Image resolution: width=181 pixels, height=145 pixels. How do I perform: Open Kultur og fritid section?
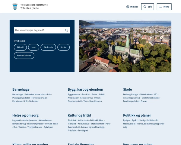point(79,115)
